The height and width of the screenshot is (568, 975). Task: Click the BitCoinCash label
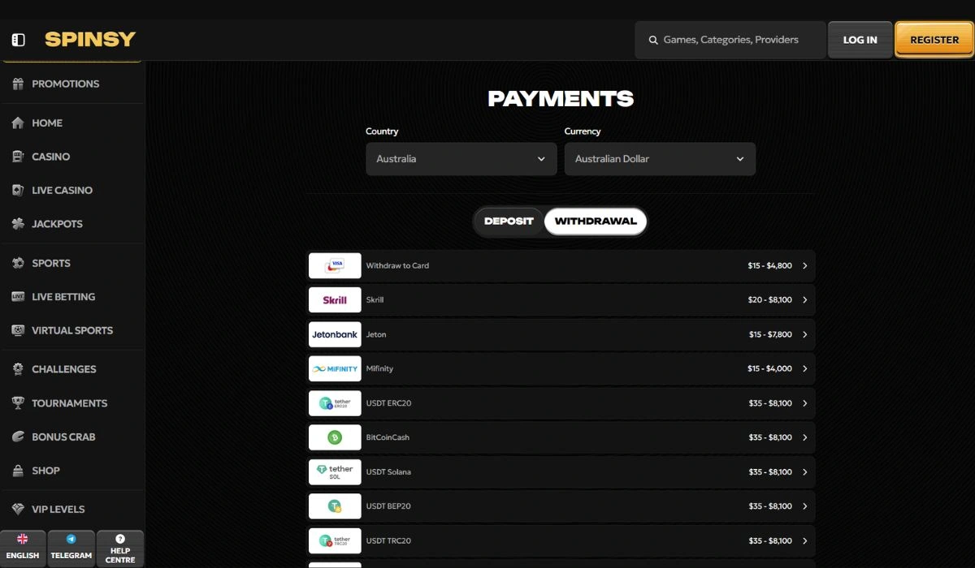point(388,437)
